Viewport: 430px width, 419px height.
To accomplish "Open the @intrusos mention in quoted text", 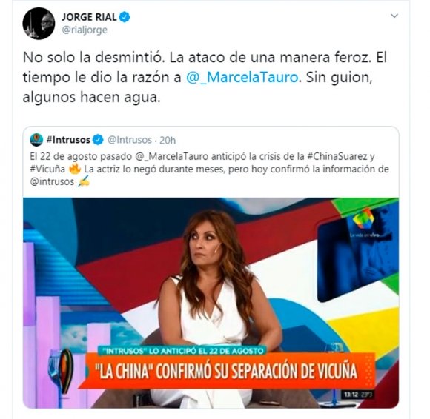I will click(52, 182).
